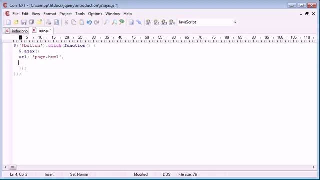Click the document page icon after Replace
320x180 pixels.
[x=131, y=22]
